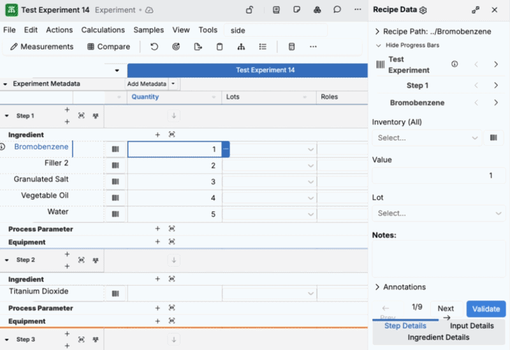
Task: Click the undo arrow in the toolbar
Action: point(154,46)
